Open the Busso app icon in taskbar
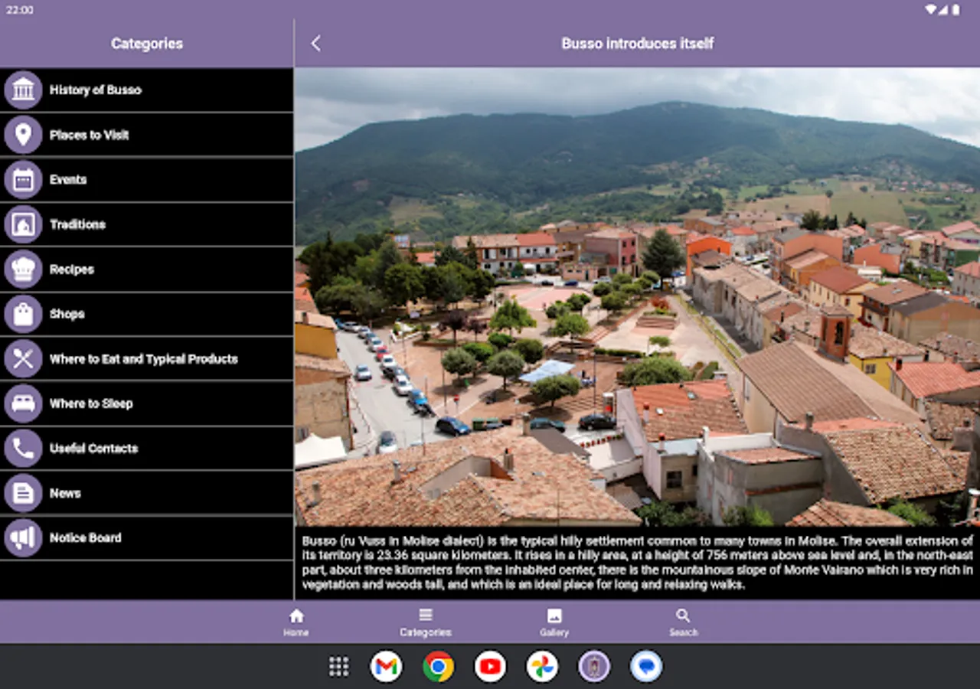Screen dimensions: 980x689 594,666
